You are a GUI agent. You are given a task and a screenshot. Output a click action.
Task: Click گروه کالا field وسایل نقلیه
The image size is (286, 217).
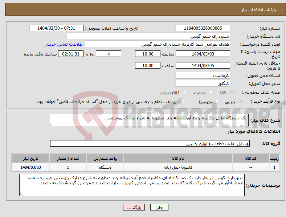coord(150,143)
